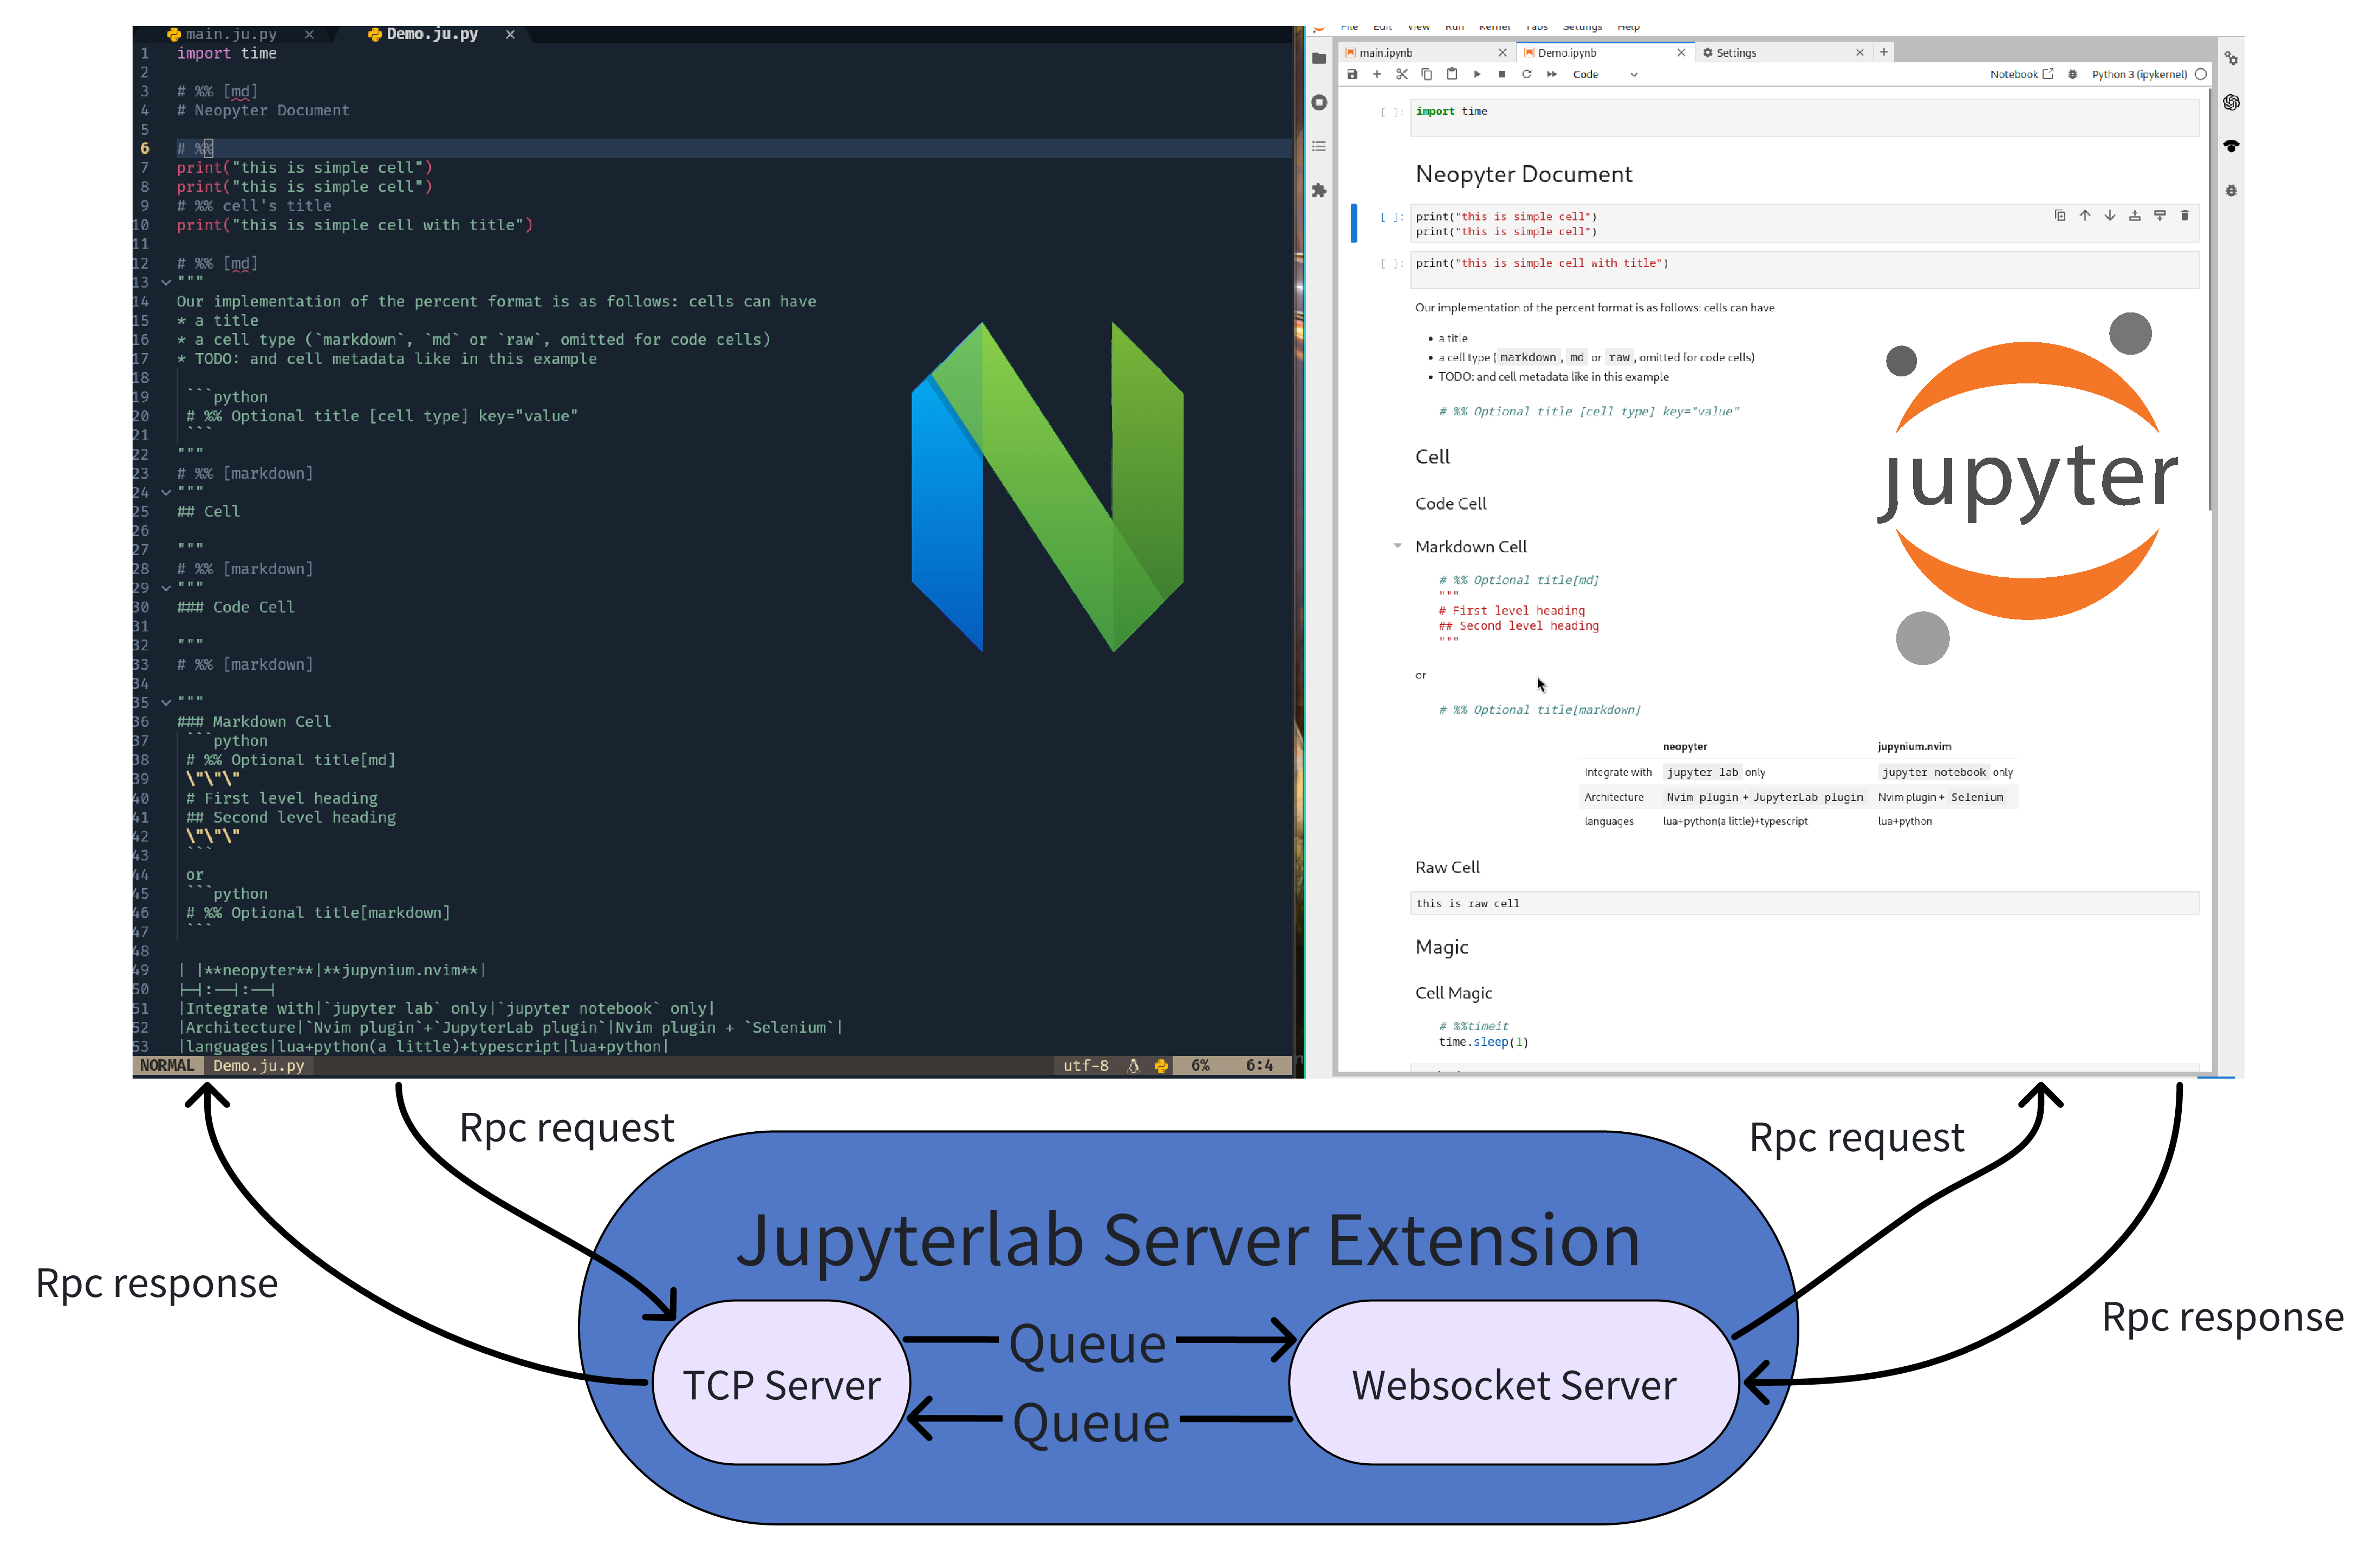Close the Demo.ju.py buffer tab in Neovim
Screen dimensions: 2380x1552
pyautogui.click(x=510, y=34)
